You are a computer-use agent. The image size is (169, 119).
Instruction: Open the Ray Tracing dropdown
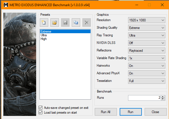147,35
